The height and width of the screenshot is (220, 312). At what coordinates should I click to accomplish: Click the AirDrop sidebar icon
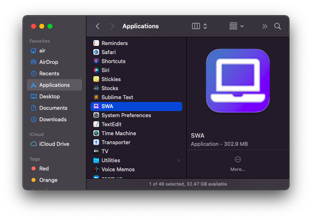point(34,62)
